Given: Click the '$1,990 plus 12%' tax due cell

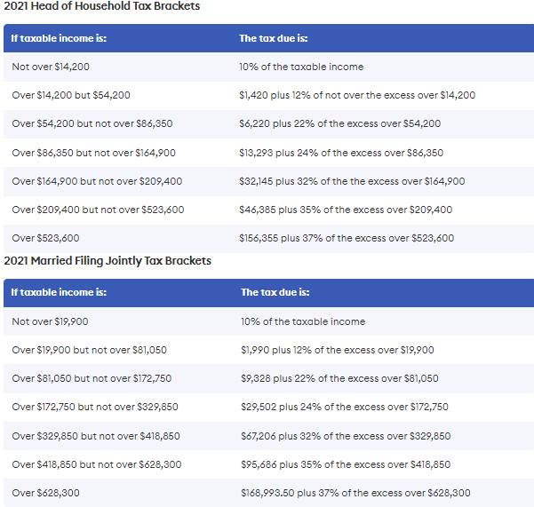Looking at the screenshot, I should pyautogui.click(x=337, y=350).
